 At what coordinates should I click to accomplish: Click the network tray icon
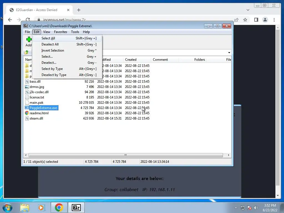click(242, 208)
